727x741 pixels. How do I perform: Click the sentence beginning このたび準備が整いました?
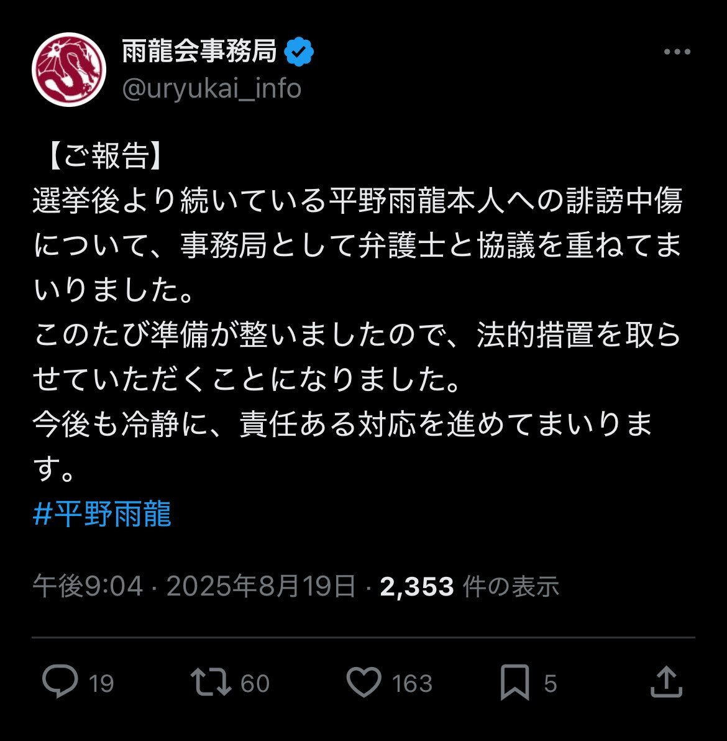[x=357, y=357]
